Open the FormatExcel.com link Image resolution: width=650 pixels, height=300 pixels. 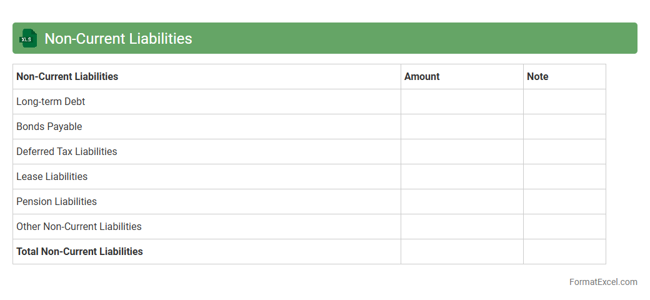pyautogui.click(x=602, y=282)
